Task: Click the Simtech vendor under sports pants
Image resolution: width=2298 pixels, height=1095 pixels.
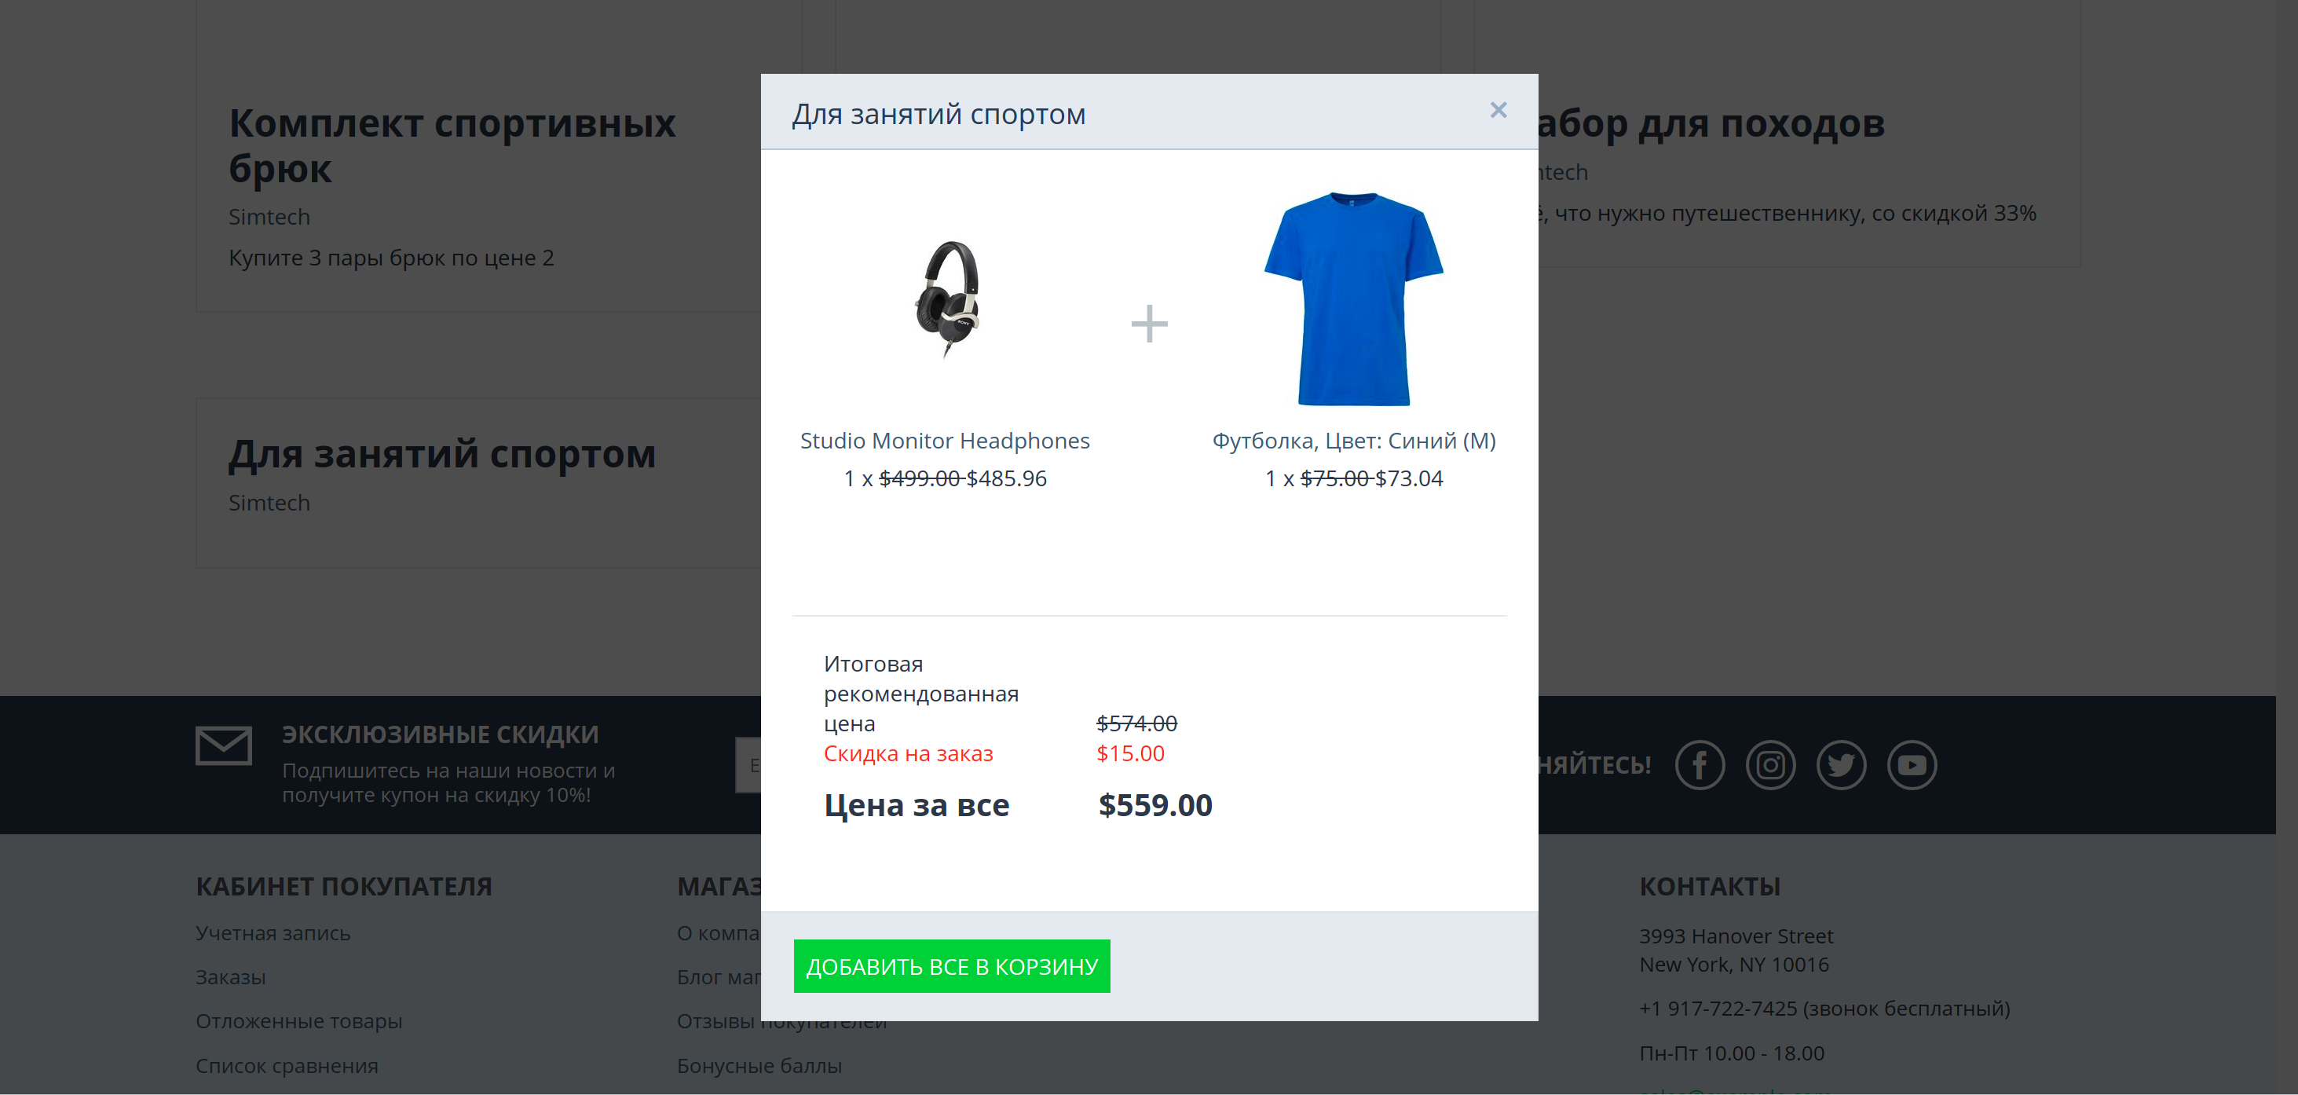Action: pos(269,217)
